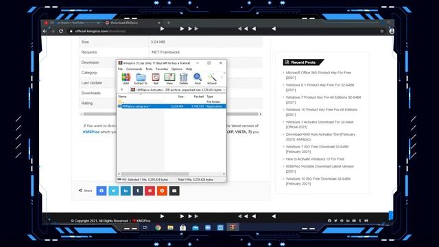Open Windows 8.1 Product Key post
Image resolution: width=439 pixels, height=247 pixels.
click(320, 87)
